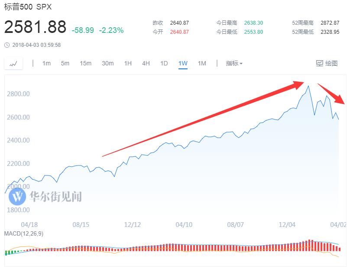350x272 pixels.
Task: Switch to the 1m interval
Action: click(x=46, y=63)
